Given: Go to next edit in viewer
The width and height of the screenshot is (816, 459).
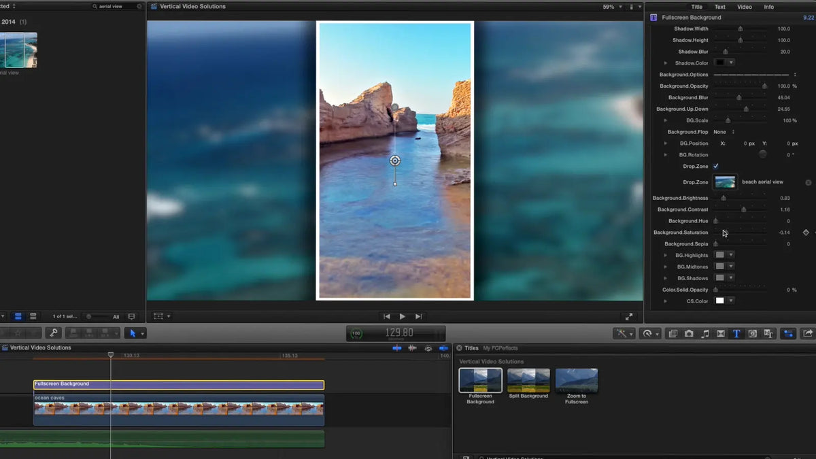Looking at the screenshot, I should click(x=418, y=316).
